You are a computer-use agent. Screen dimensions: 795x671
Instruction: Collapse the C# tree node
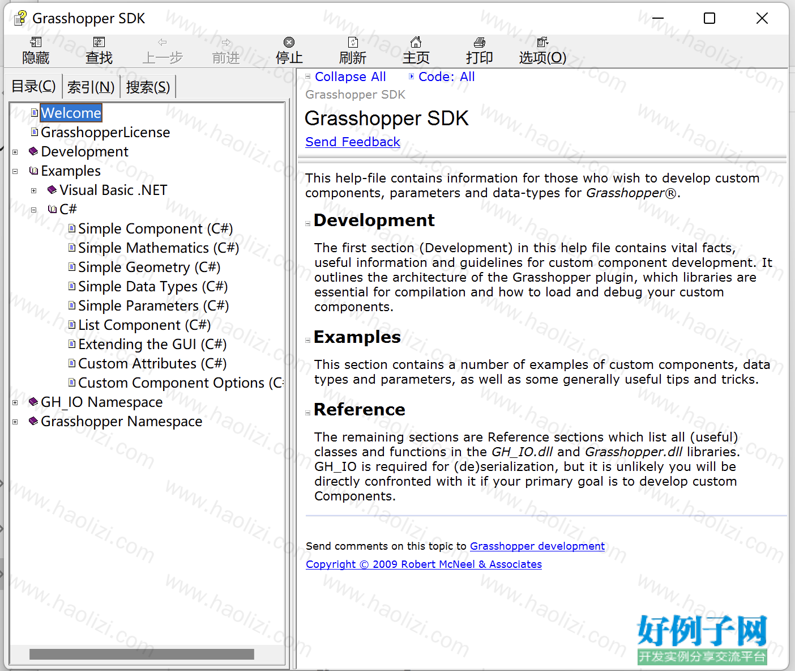click(x=34, y=210)
